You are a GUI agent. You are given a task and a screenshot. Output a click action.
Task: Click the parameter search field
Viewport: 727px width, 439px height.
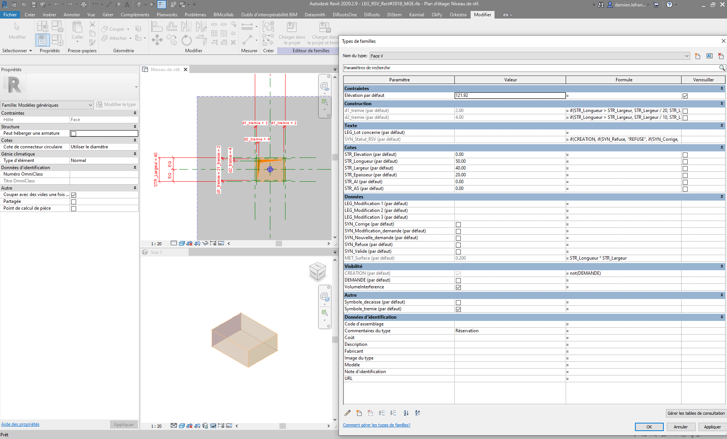coord(530,68)
